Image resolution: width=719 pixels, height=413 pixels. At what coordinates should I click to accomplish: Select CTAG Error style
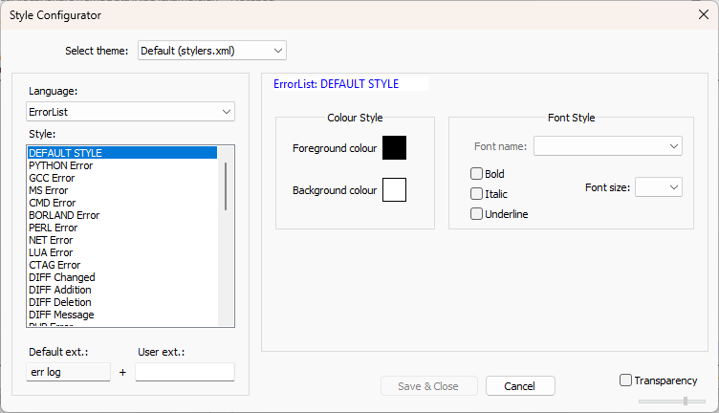click(122, 265)
